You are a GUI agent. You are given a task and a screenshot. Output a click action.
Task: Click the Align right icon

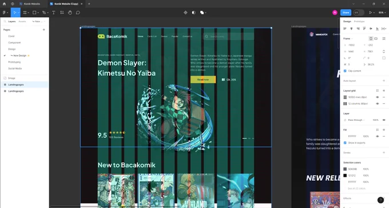pos(358,28)
